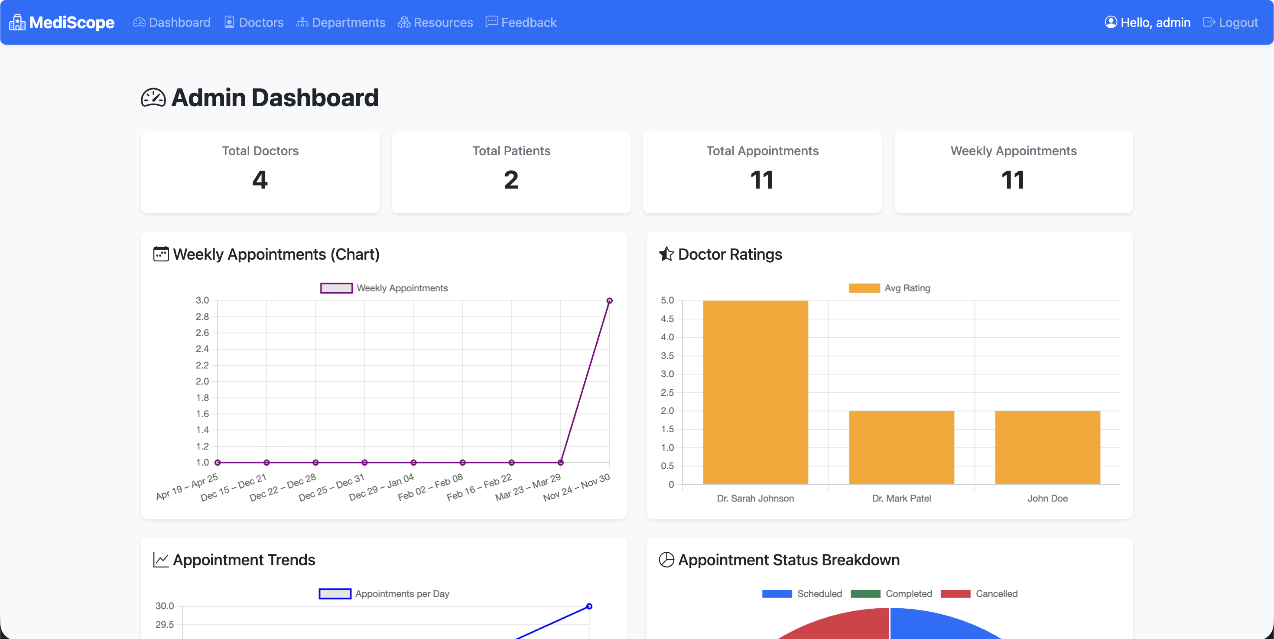Toggle the Scheduled legend swatch
This screenshot has width=1274, height=639.
coord(777,593)
